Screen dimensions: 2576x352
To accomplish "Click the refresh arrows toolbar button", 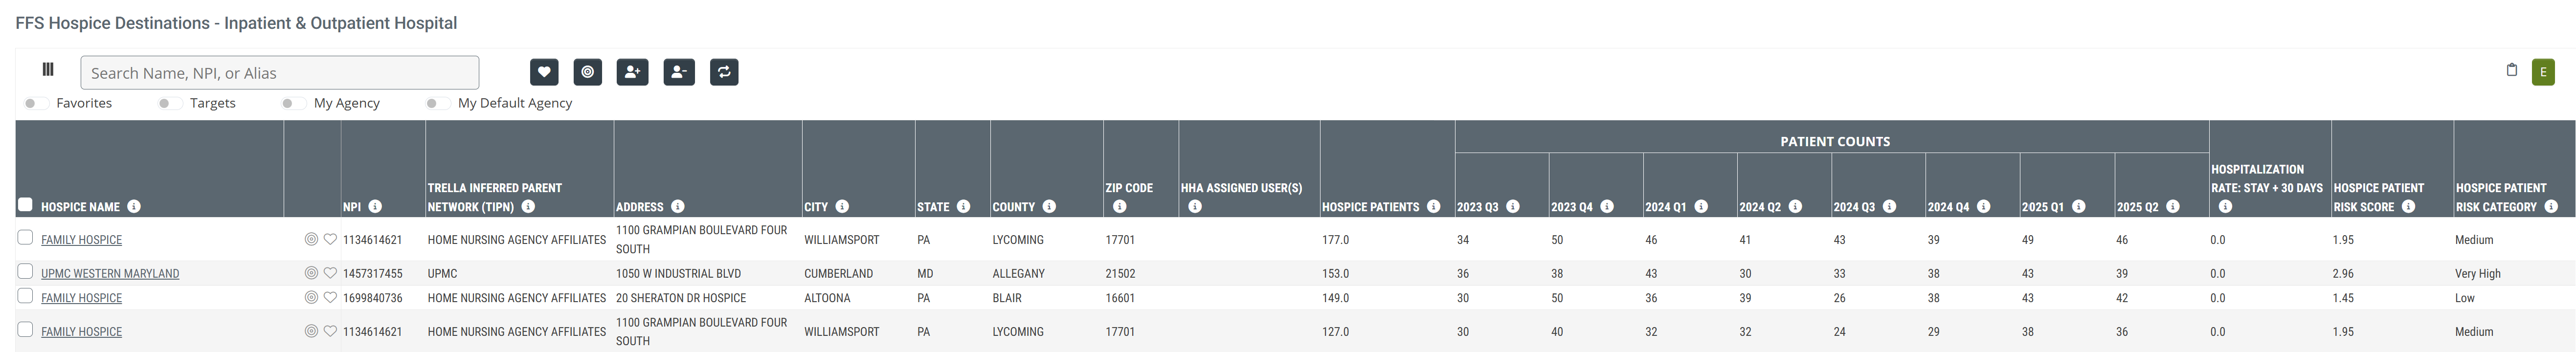I will click(x=724, y=72).
